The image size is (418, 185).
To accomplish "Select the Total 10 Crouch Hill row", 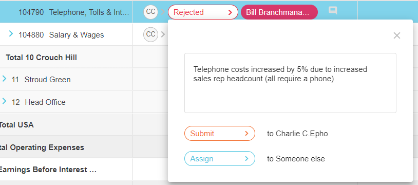I will click(x=66, y=57).
